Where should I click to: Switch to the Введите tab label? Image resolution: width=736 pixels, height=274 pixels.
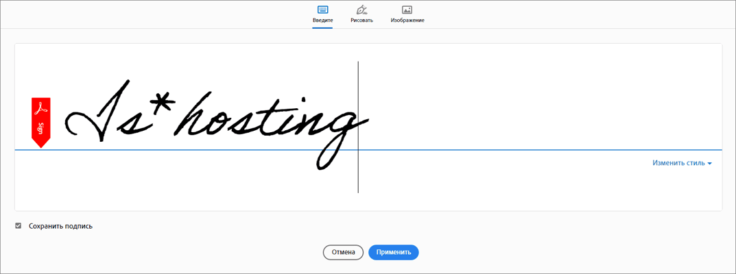click(x=322, y=21)
